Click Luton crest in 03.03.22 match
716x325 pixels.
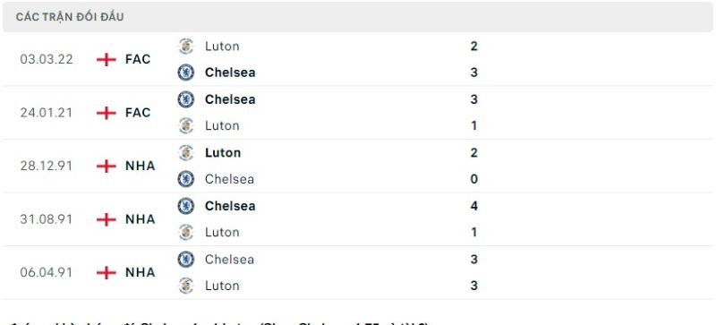click(186, 47)
